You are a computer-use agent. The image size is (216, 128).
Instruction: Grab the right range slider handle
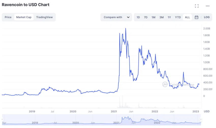coord(201,119)
